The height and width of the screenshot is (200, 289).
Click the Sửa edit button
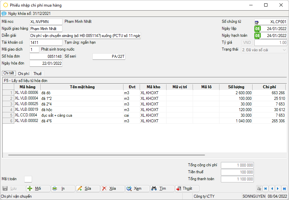tap(88, 188)
